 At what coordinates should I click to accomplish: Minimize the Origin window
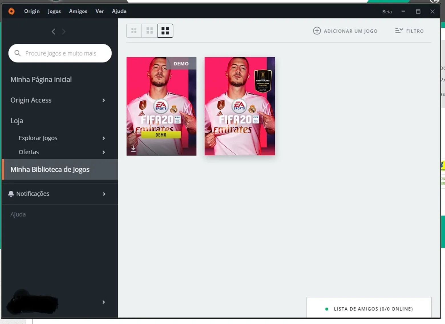pyautogui.click(x=403, y=11)
